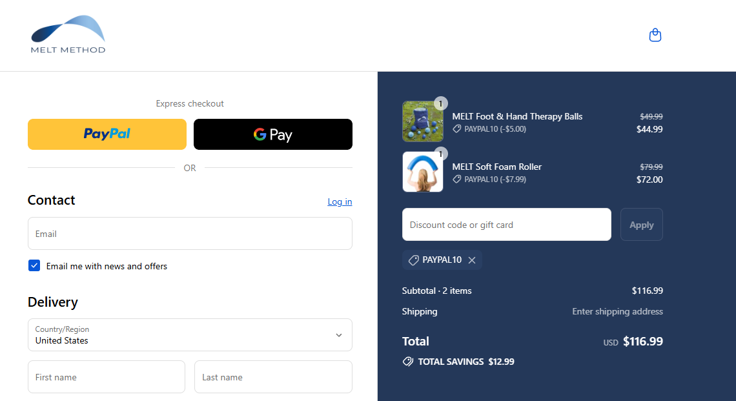
Task: Pay with Google Pay express checkout
Action: pyautogui.click(x=272, y=134)
